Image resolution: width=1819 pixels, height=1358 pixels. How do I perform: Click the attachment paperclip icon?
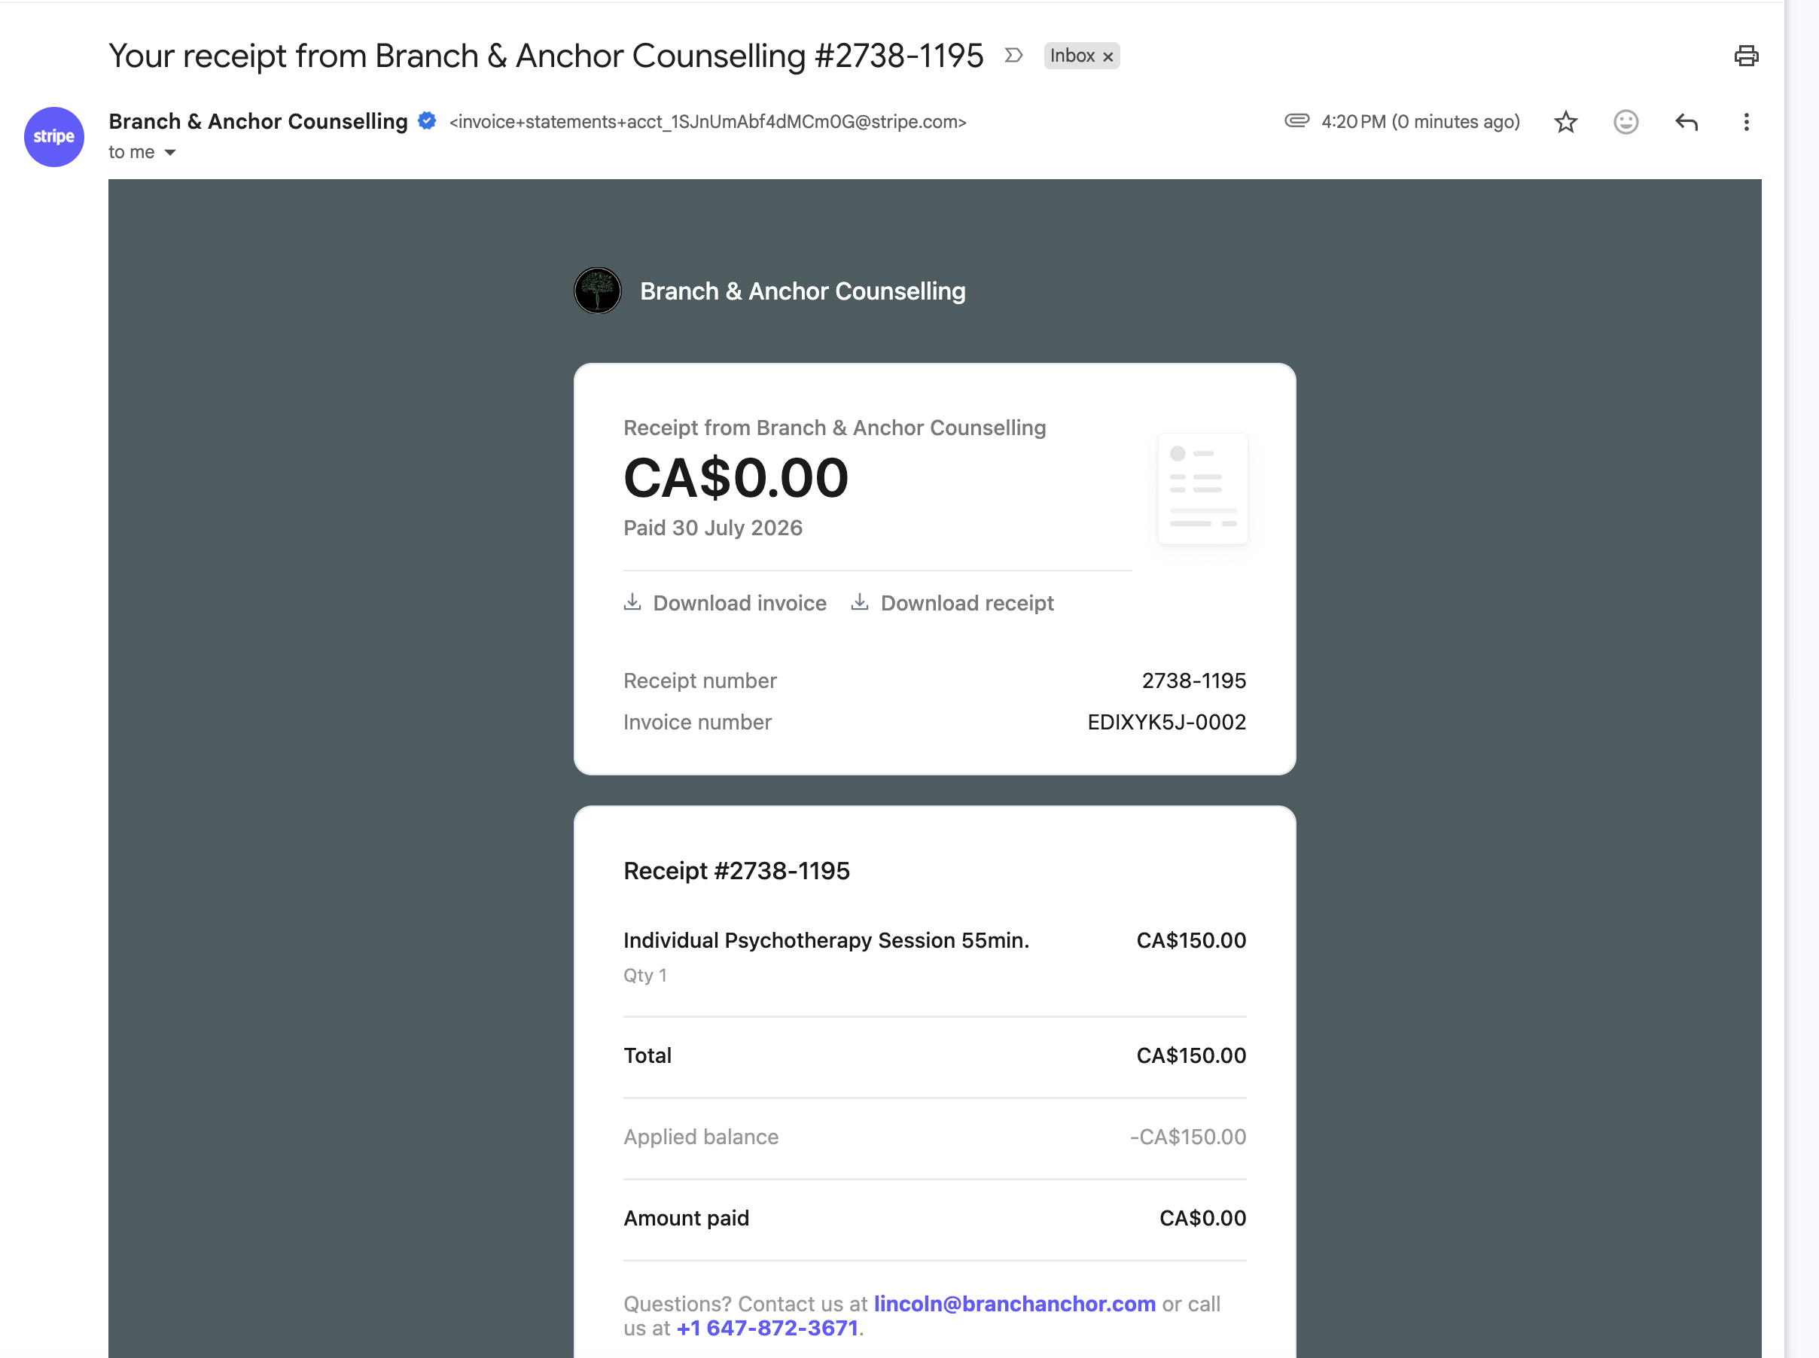[x=1296, y=121]
